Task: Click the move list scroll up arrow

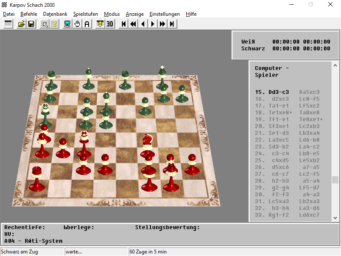Action: pos(335,65)
